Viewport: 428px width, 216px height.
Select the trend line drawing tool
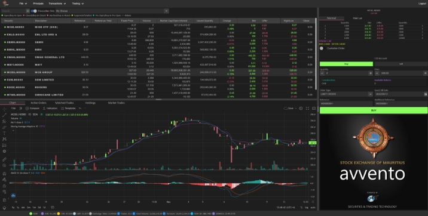pos(4,115)
